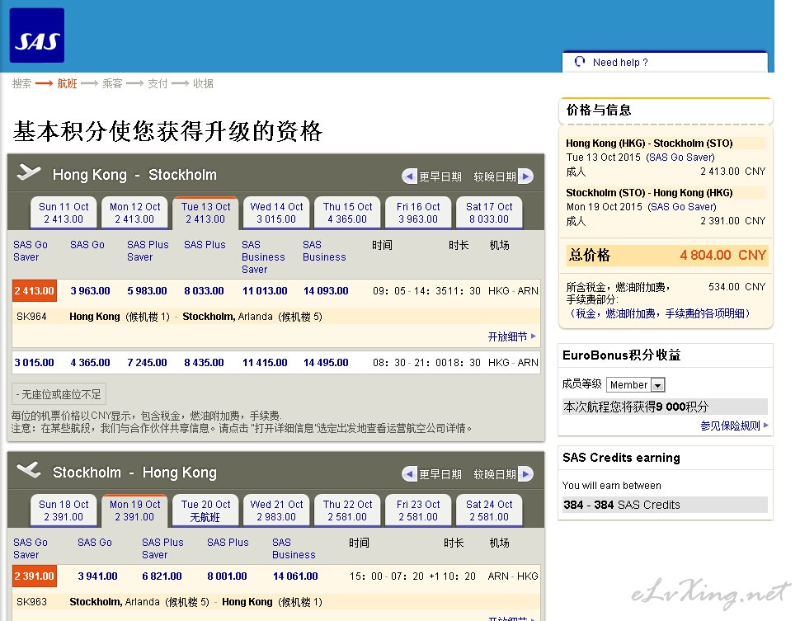Expand 开放细节 for flight SK964
This screenshot has height=621, width=800.
tap(511, 336)
